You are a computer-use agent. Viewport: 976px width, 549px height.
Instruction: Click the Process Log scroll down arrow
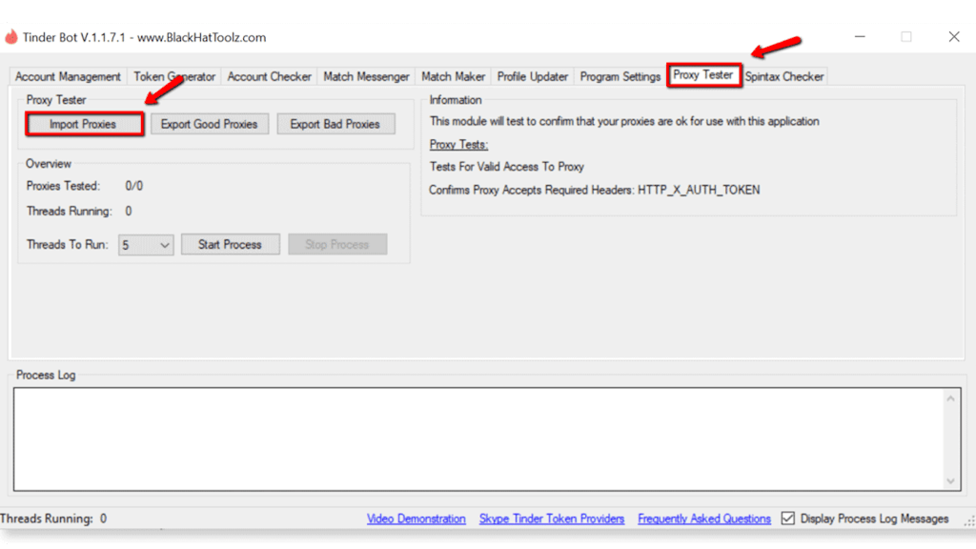click(x=950, y=480)
